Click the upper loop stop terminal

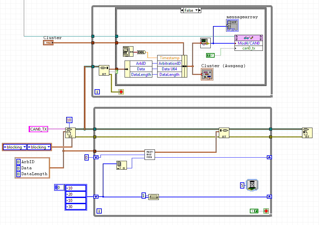121,92
